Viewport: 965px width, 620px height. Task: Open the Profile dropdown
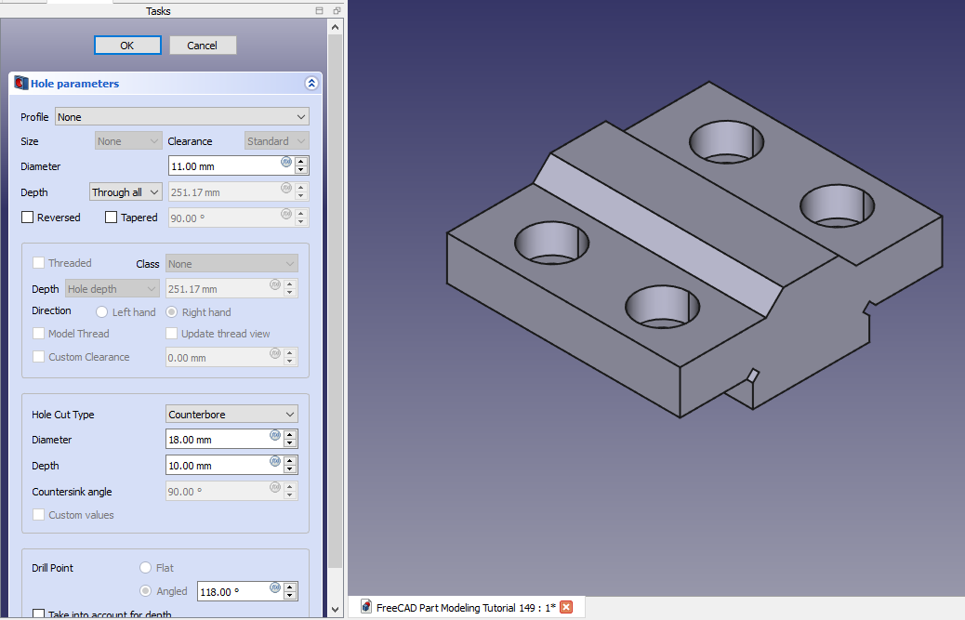[x=182, y=117]
